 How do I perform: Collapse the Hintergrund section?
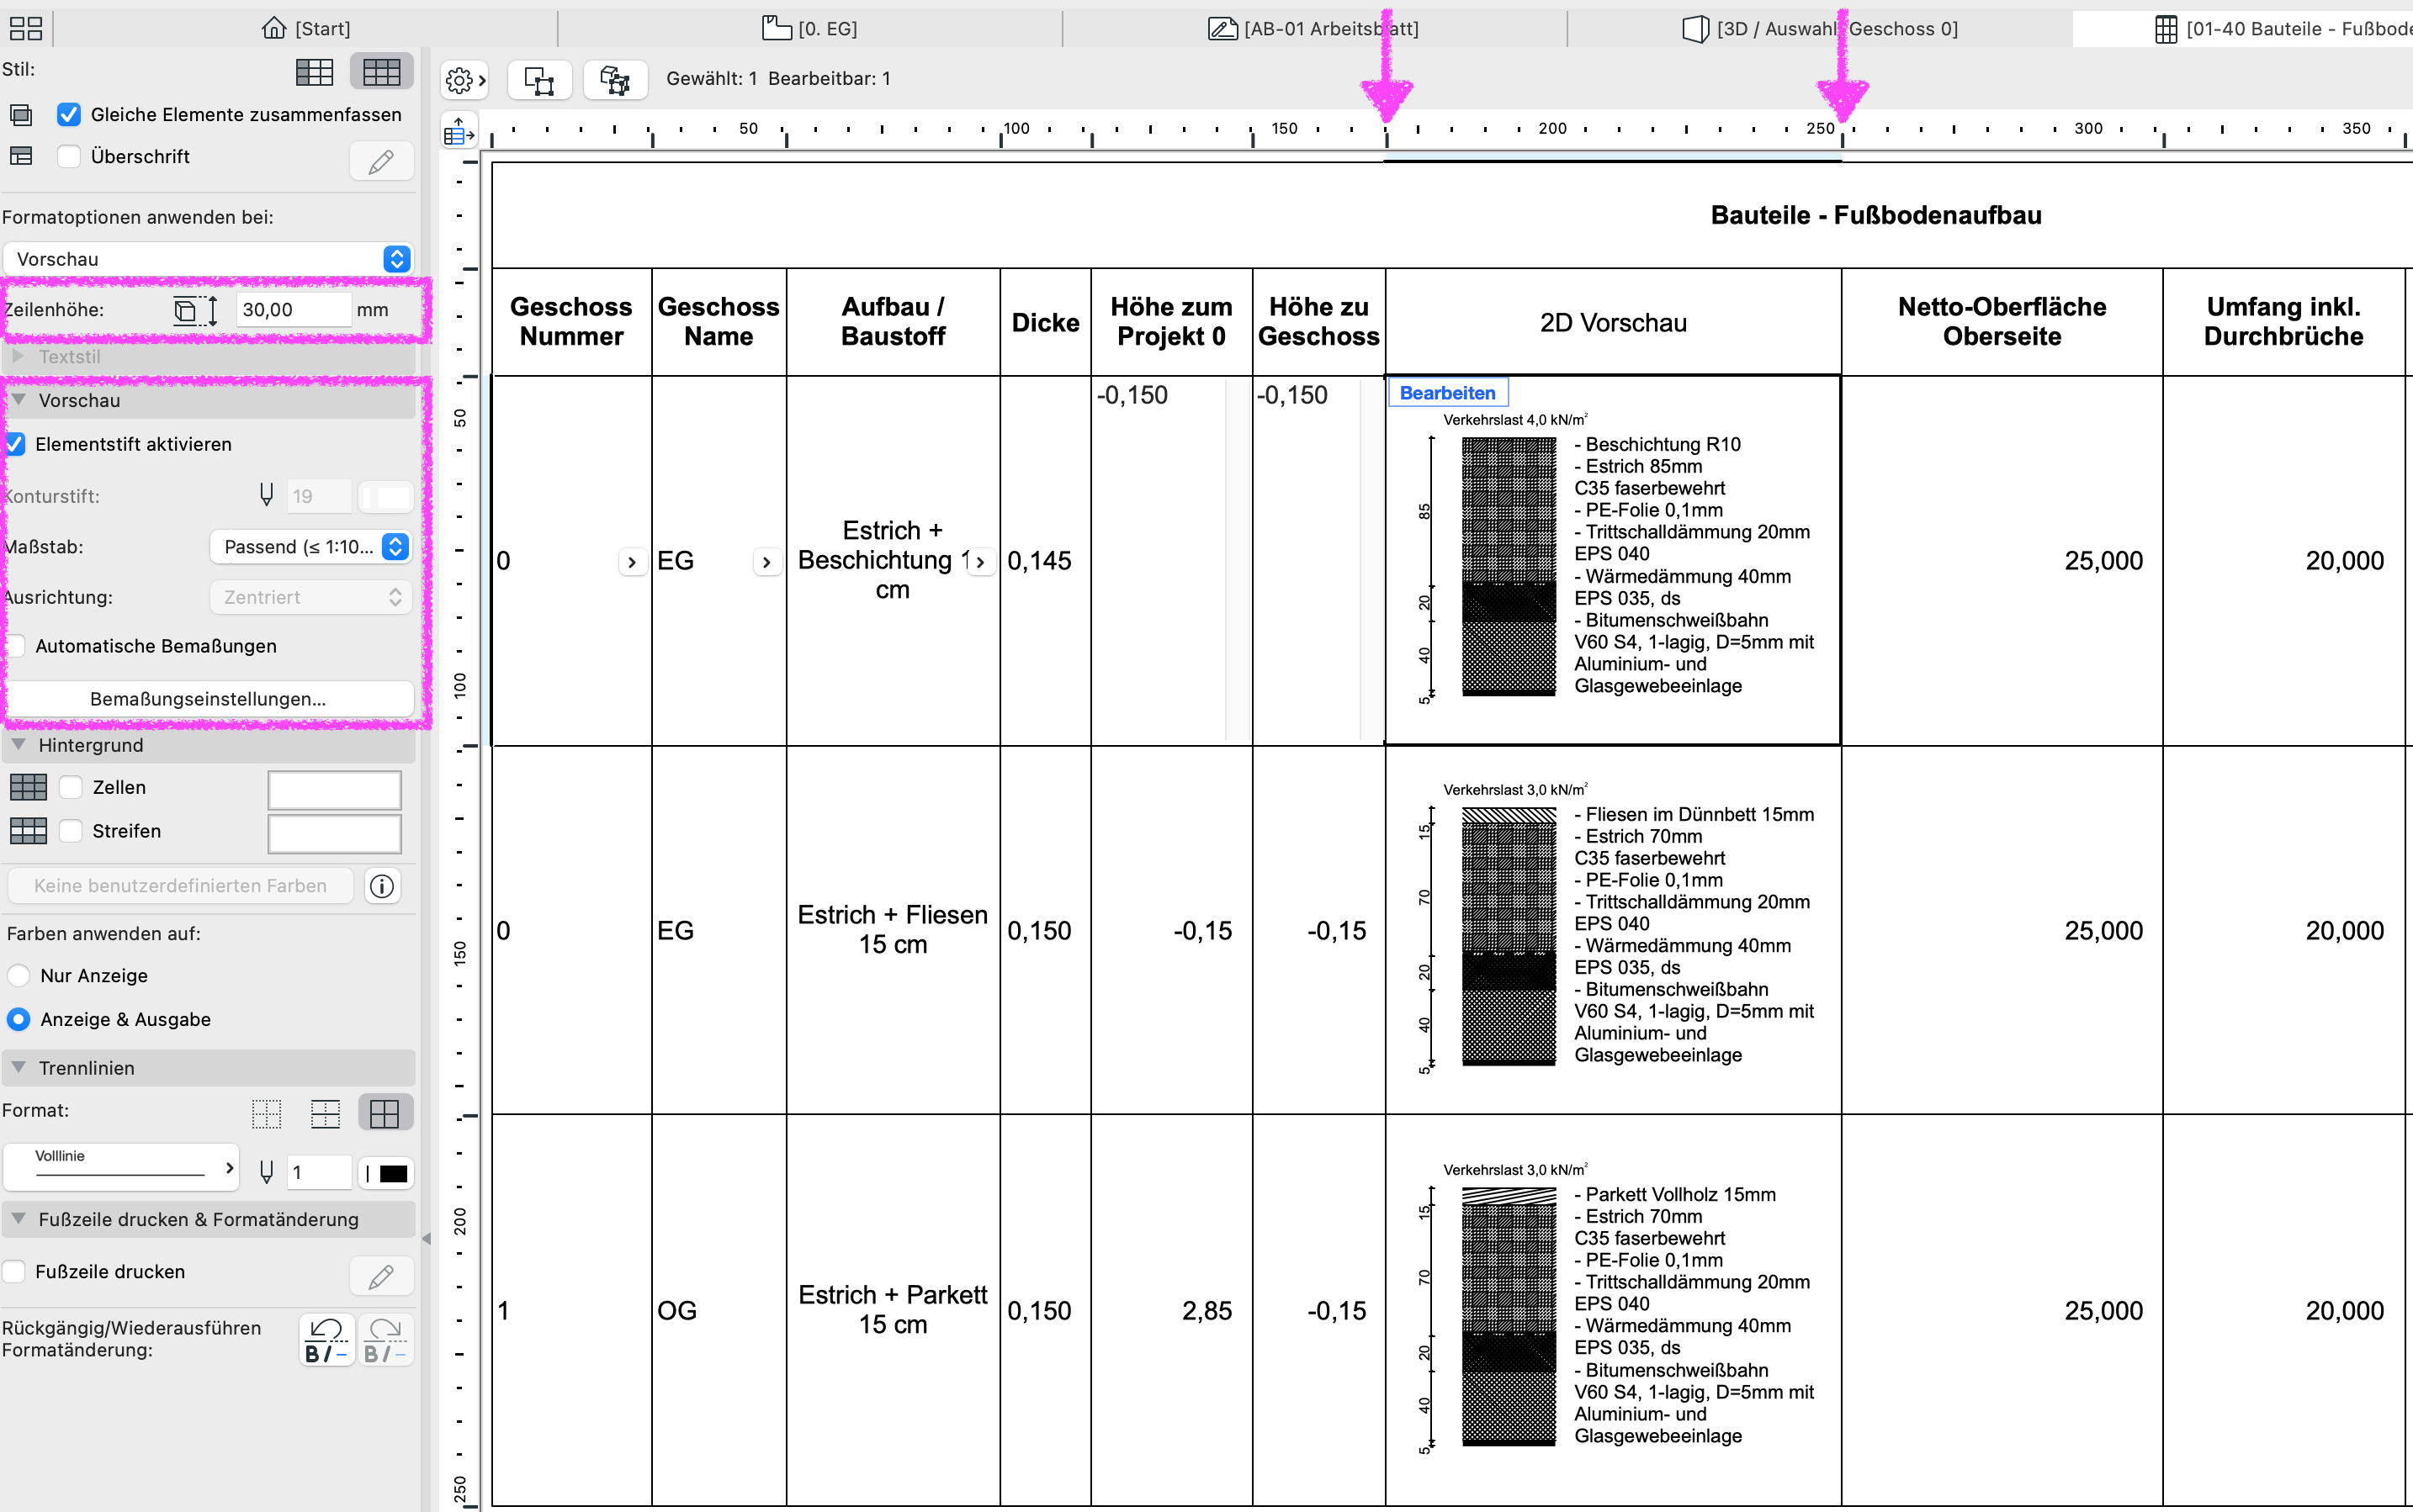(18, 745)
